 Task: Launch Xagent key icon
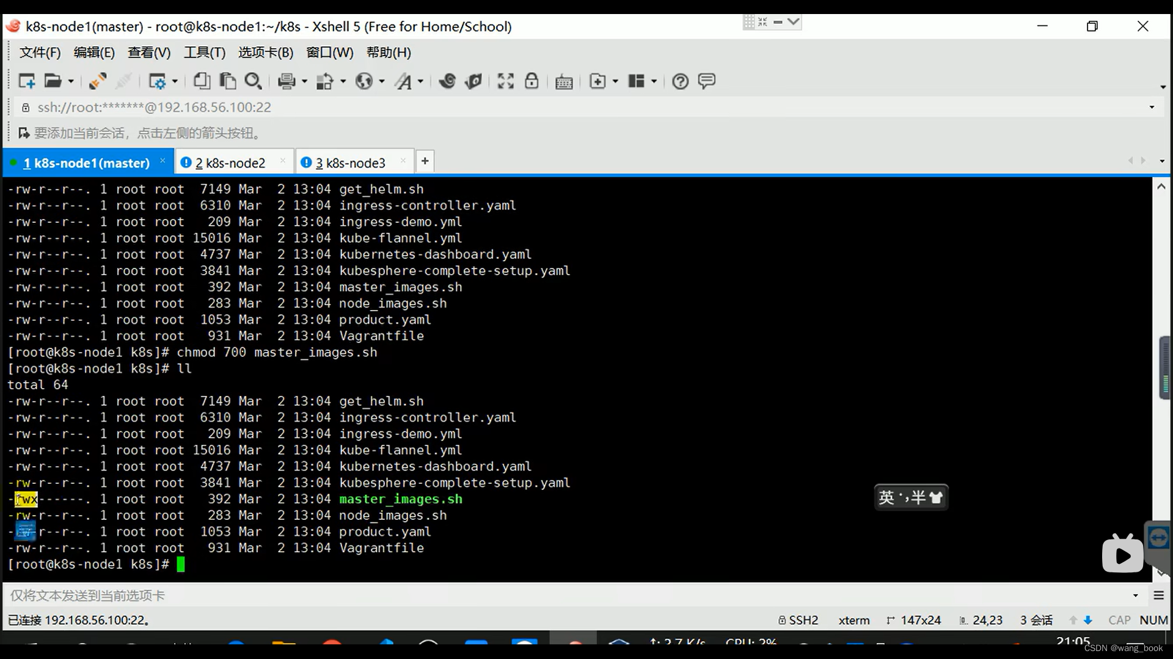[473, 81]
